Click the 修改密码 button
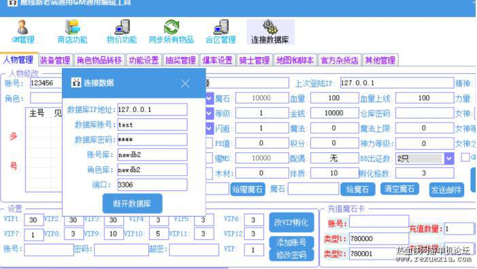477x269 pixels. (x=291, y=255)
